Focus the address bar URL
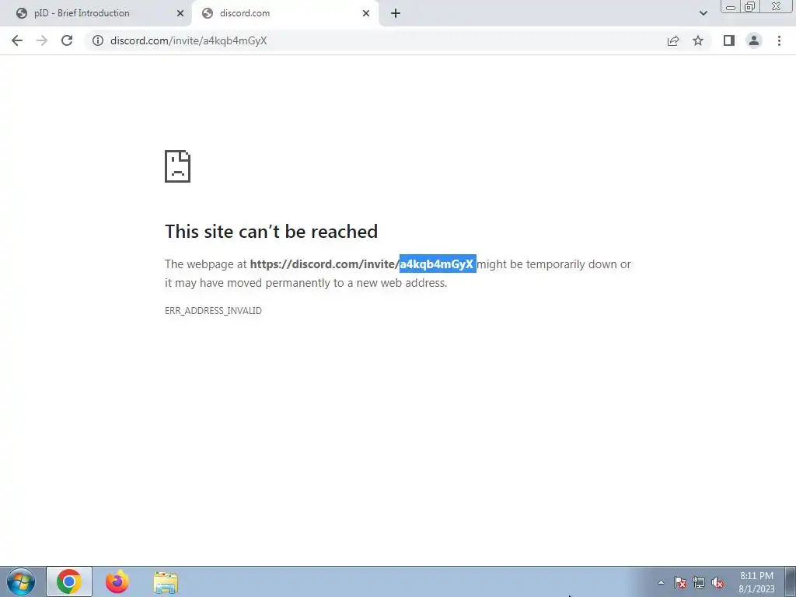The image size is (796, 597). 188,40
